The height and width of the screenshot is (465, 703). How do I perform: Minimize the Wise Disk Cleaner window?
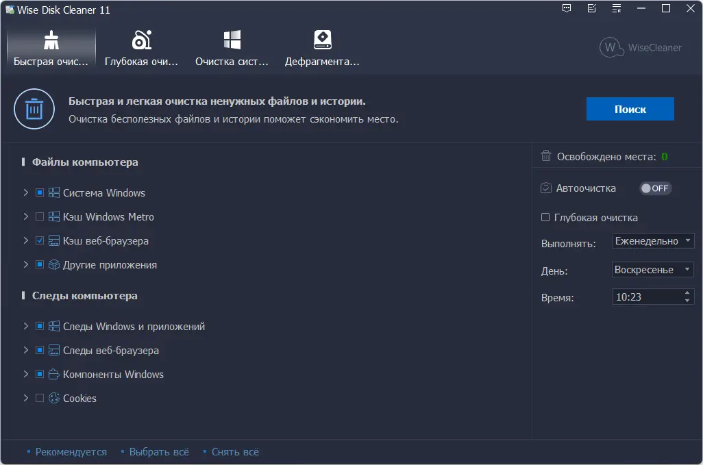641,8
